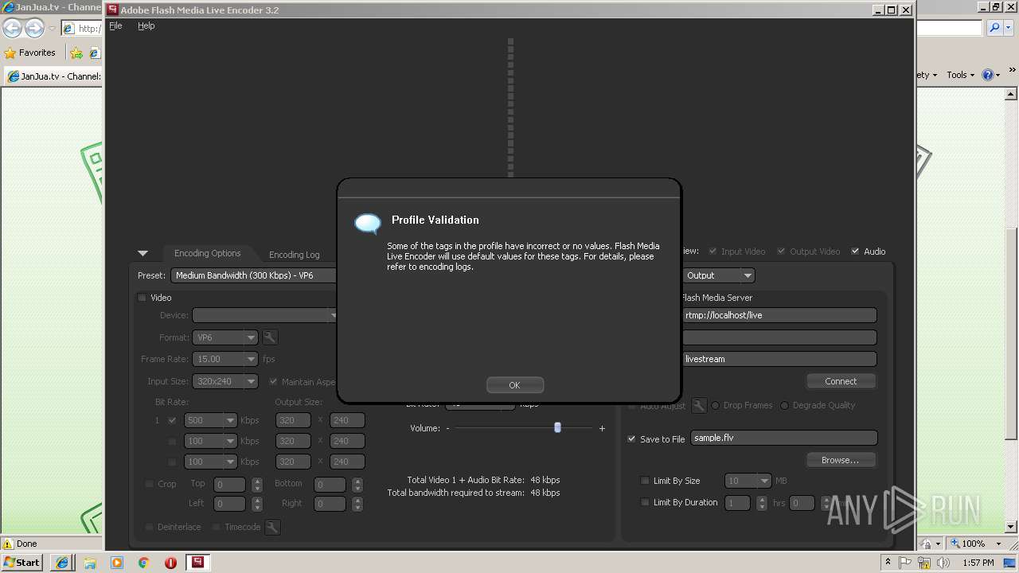Collapse the encoding options panel triangle
1019x573 pixels.
point(143,253)
